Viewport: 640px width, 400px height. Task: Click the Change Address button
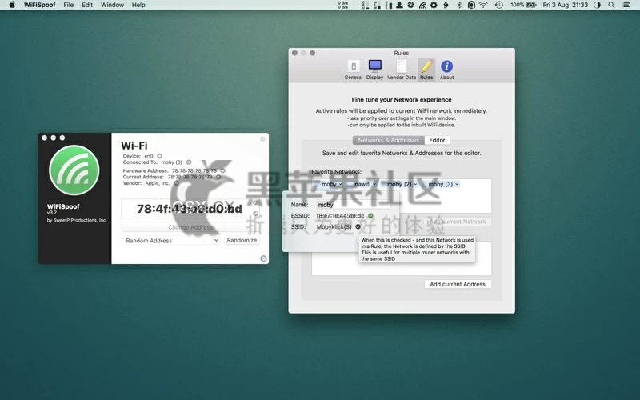click(190, 227)
